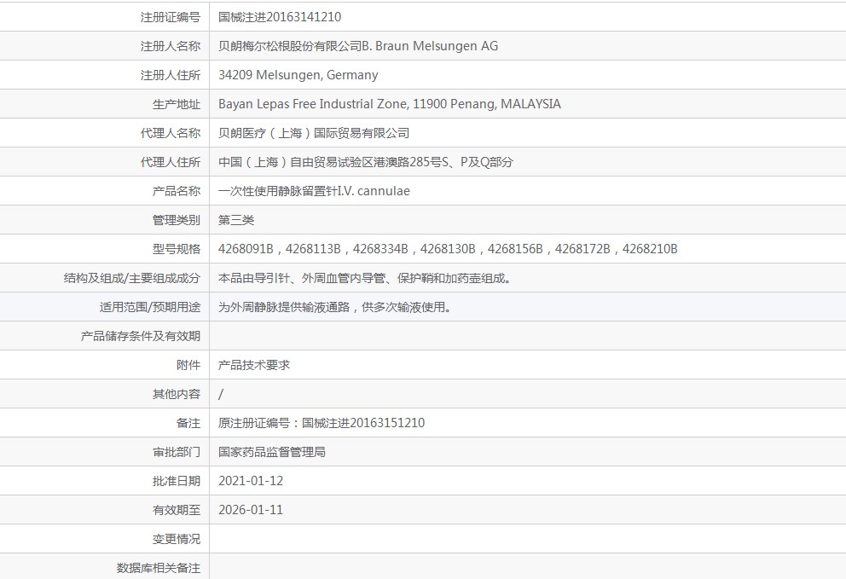Click the 变更情况 label
The height and width of the screenshot is (579, 846).
(177, 539)
